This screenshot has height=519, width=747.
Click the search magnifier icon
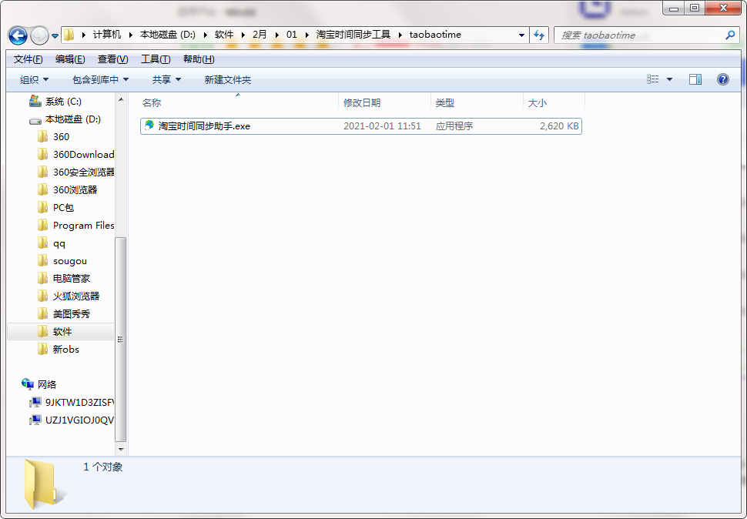730,35
